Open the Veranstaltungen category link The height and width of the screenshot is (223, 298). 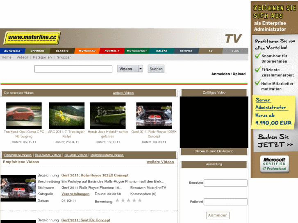[x=75, y=194]
